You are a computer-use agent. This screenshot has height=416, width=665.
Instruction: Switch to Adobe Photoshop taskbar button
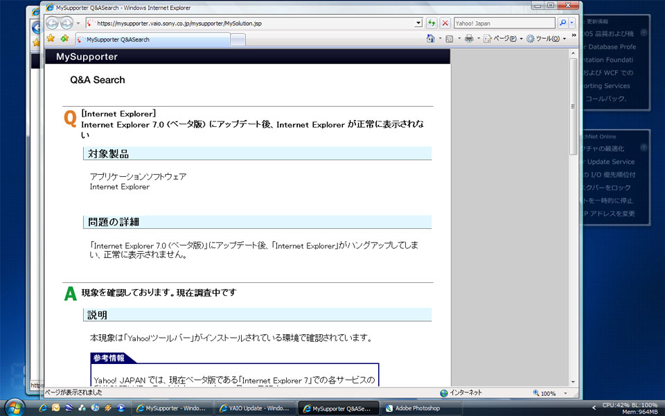421,408
